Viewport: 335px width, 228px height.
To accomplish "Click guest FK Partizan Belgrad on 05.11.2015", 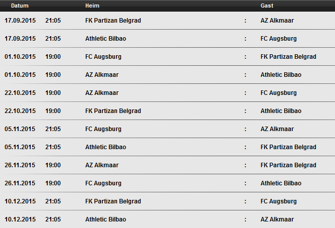I will pos(288,147).
